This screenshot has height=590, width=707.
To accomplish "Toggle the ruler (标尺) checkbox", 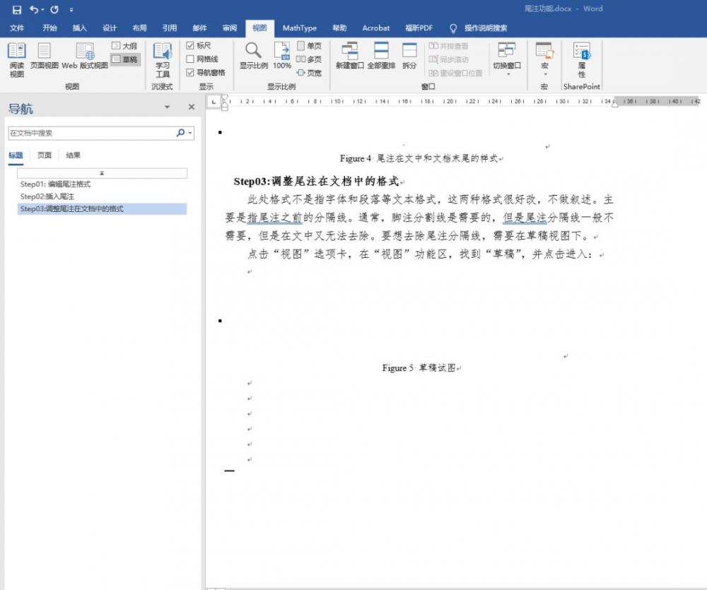I will pos(190,46).
